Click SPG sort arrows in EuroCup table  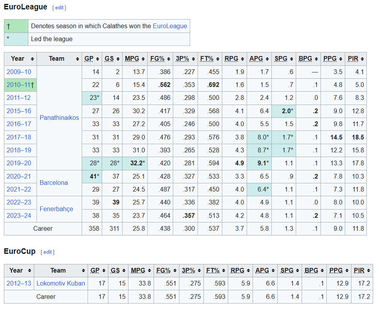point(298,271)
